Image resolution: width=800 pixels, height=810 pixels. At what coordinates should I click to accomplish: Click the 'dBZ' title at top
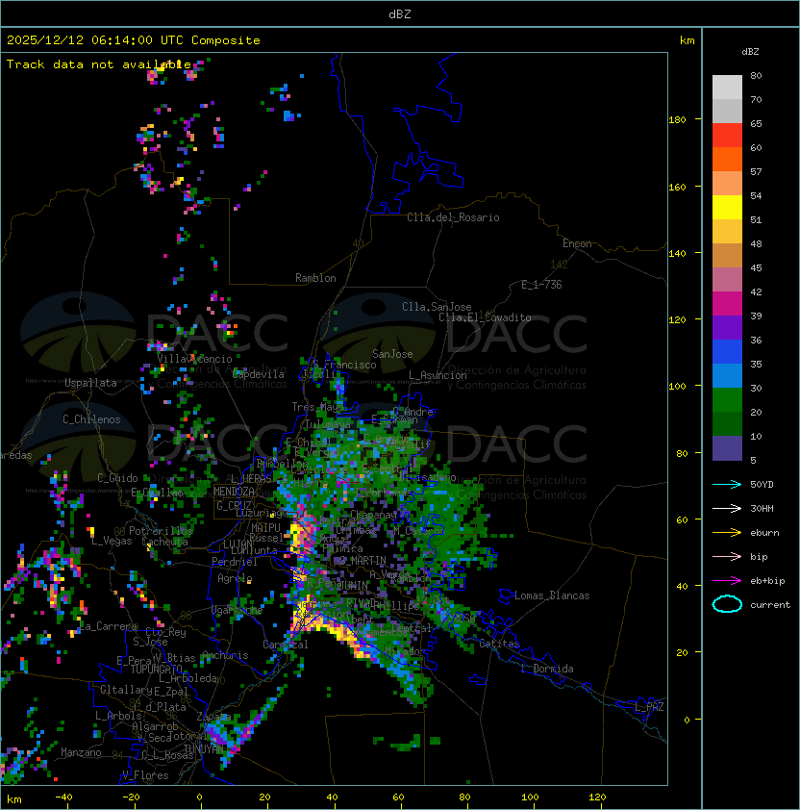coord(400,13)
